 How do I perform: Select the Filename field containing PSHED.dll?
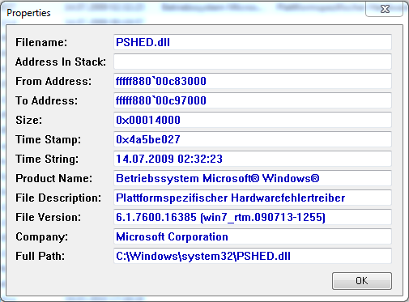(x=253, y=42)
